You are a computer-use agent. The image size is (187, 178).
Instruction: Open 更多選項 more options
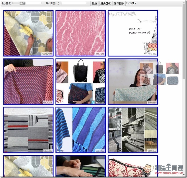point(105,3)
